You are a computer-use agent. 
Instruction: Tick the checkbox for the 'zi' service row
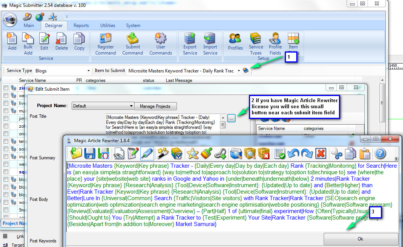[6, 88]
